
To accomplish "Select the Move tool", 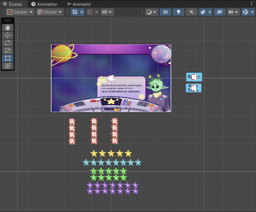I will click(x=8, y=35).
